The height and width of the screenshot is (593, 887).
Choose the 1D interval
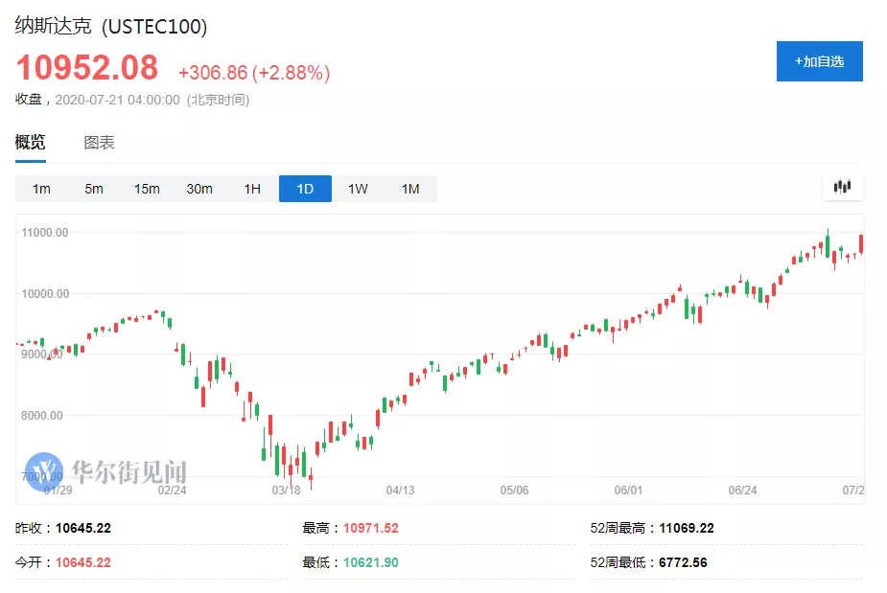point(305,189)
